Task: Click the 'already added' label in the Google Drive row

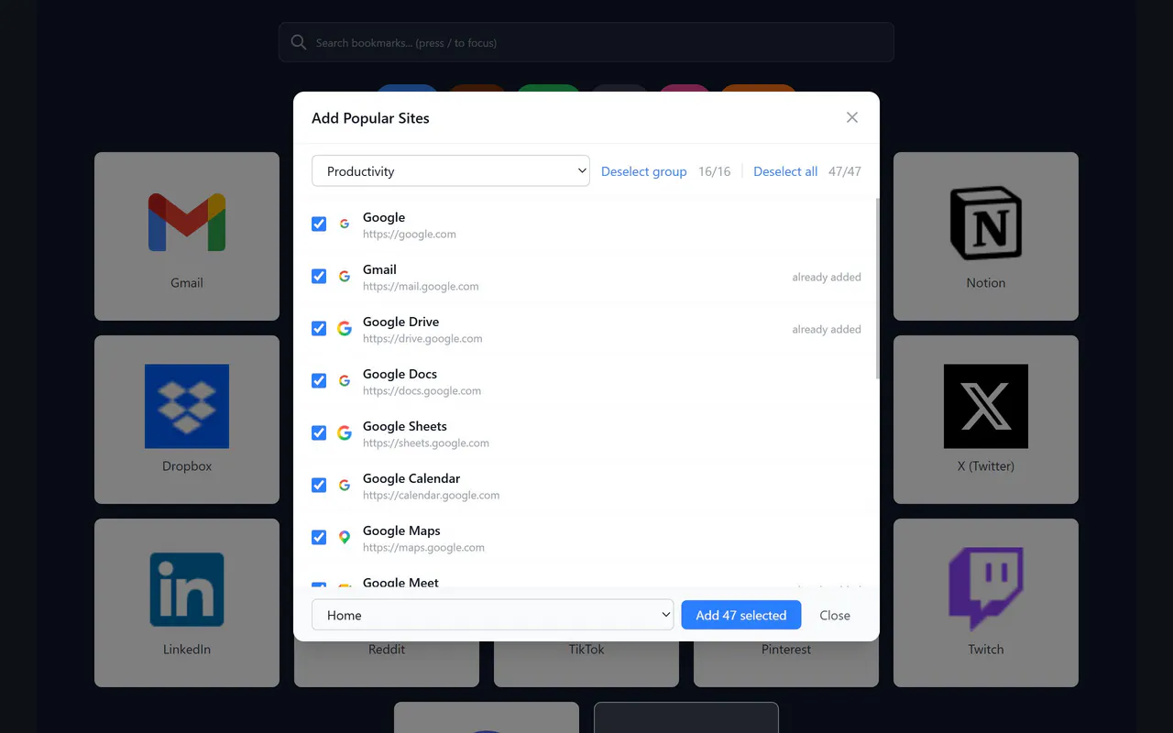Action: (827, 329)
